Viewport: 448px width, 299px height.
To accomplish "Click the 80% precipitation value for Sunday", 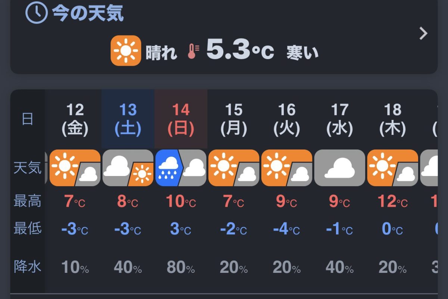I will pyautogui.click(x=181, y=268).
